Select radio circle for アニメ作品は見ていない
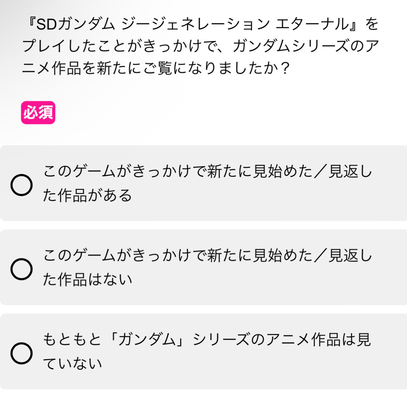This screenshot has width=407, height=413. pos(22,353)
